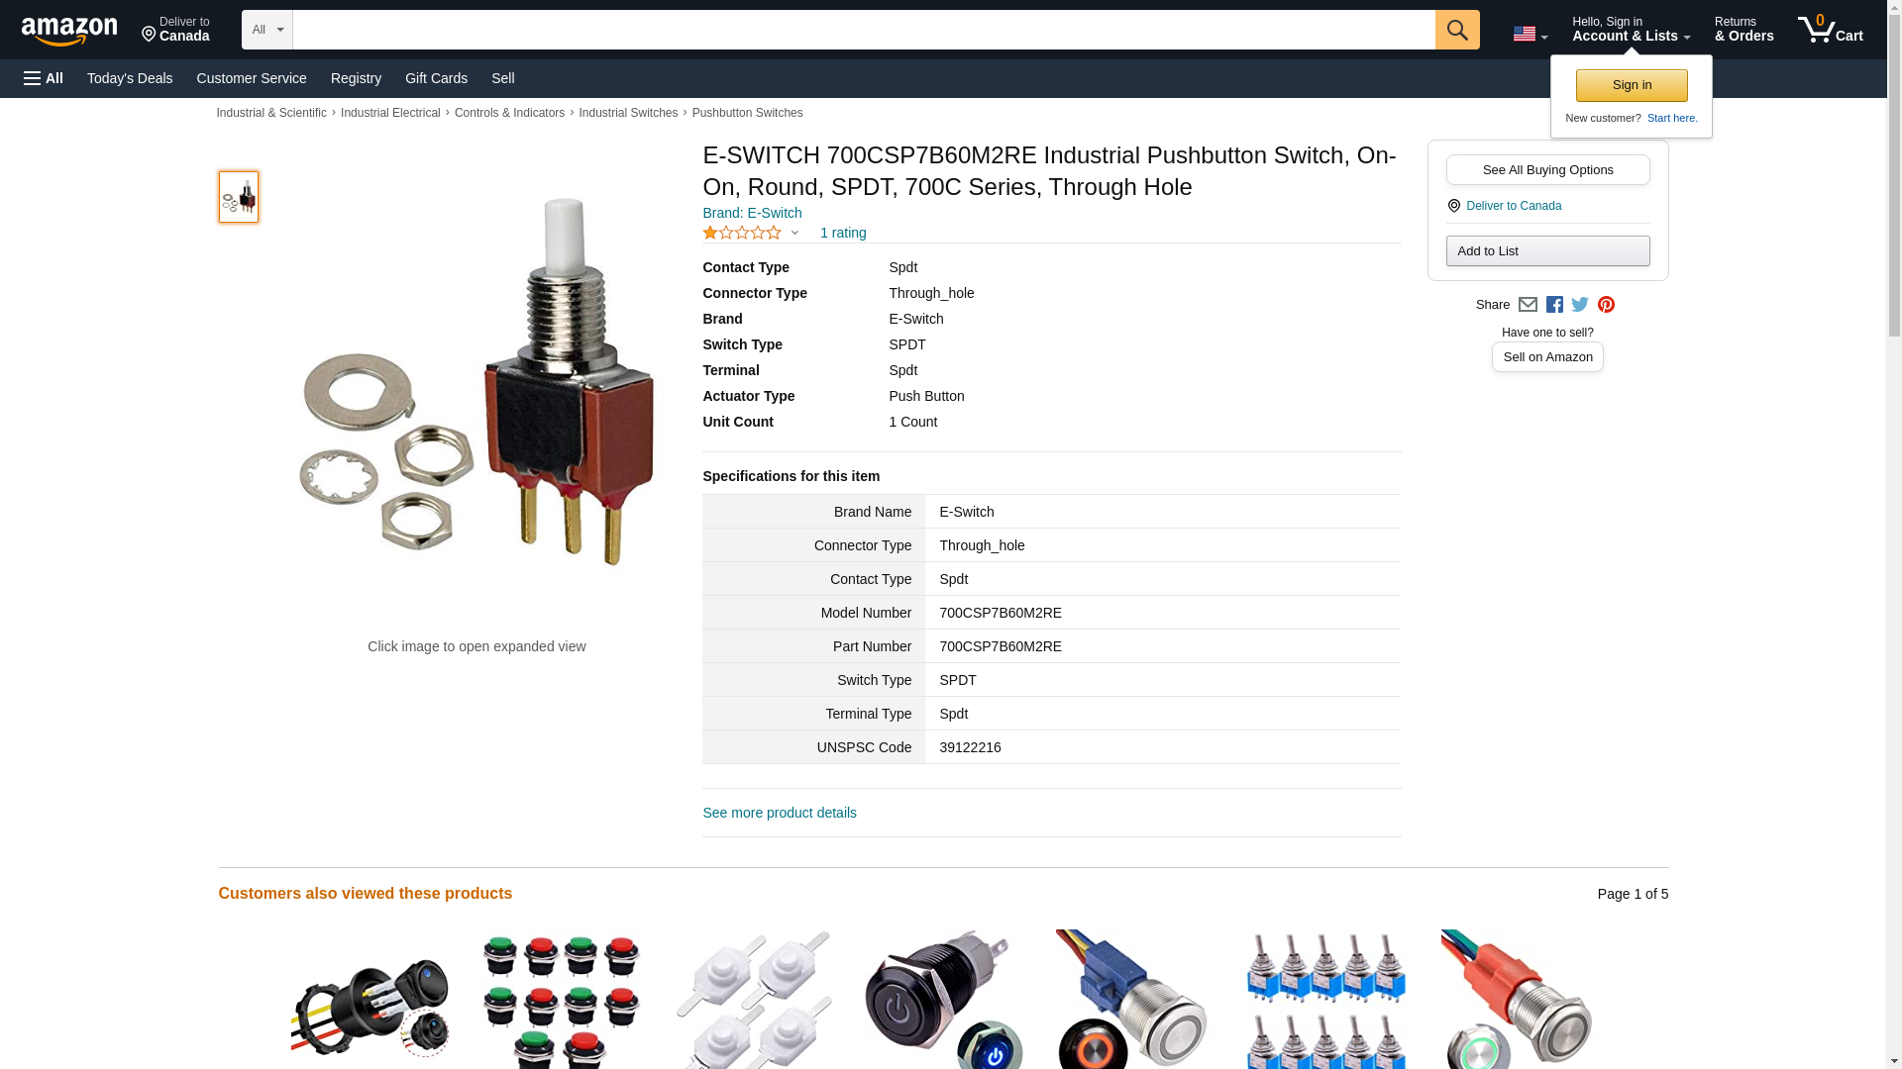The height and width of the screenshot is (1069, 1902).
Task: Open the All hamburger menu
Action: tap(44, 78)
